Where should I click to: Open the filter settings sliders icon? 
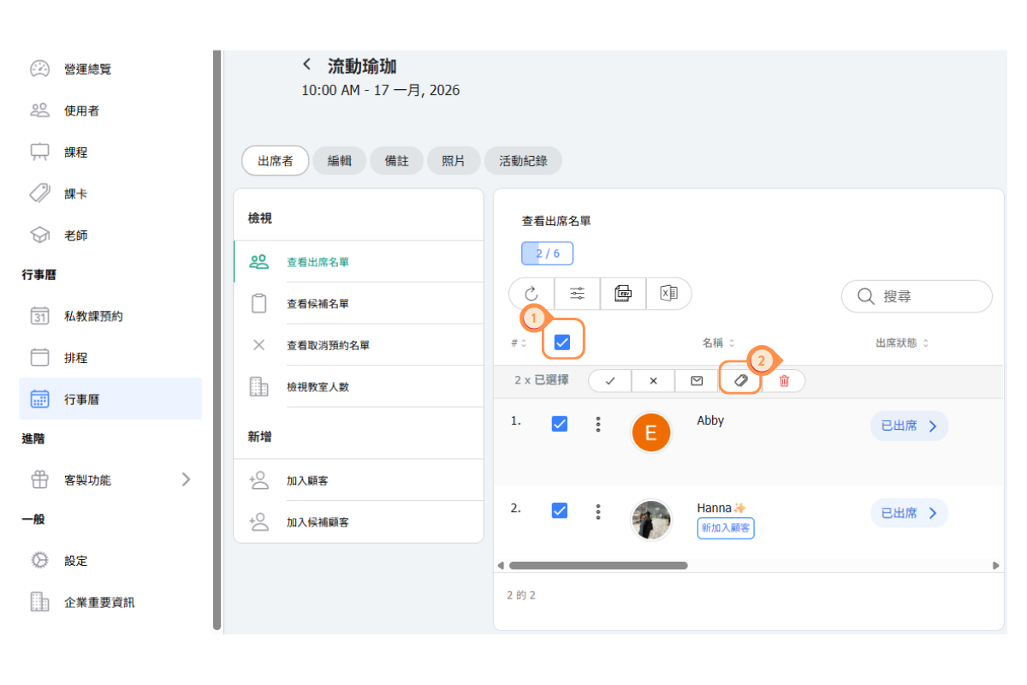click(578, 294)
